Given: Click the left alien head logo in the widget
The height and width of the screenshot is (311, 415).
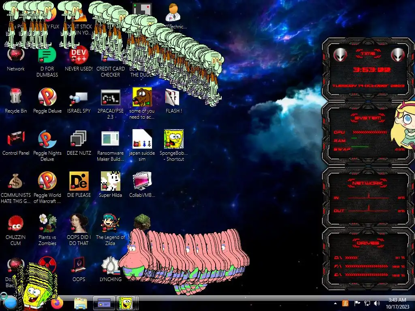Looking at the screenshot, I should tap(340, 55).
